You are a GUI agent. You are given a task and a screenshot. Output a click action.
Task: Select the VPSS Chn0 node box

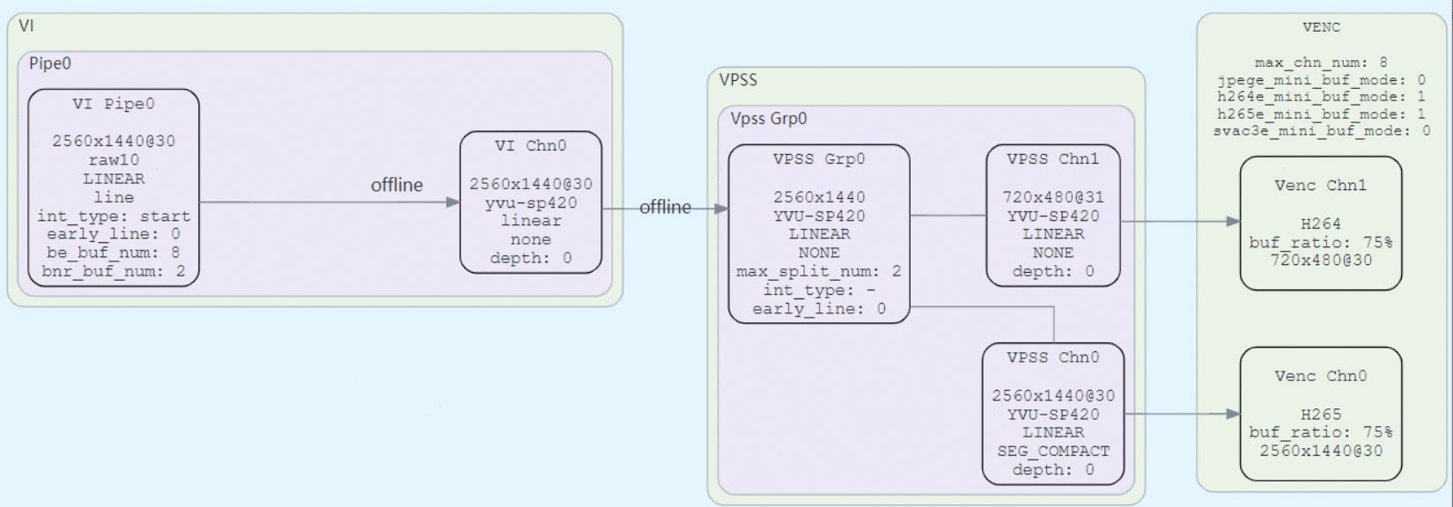coord(1053,414)
